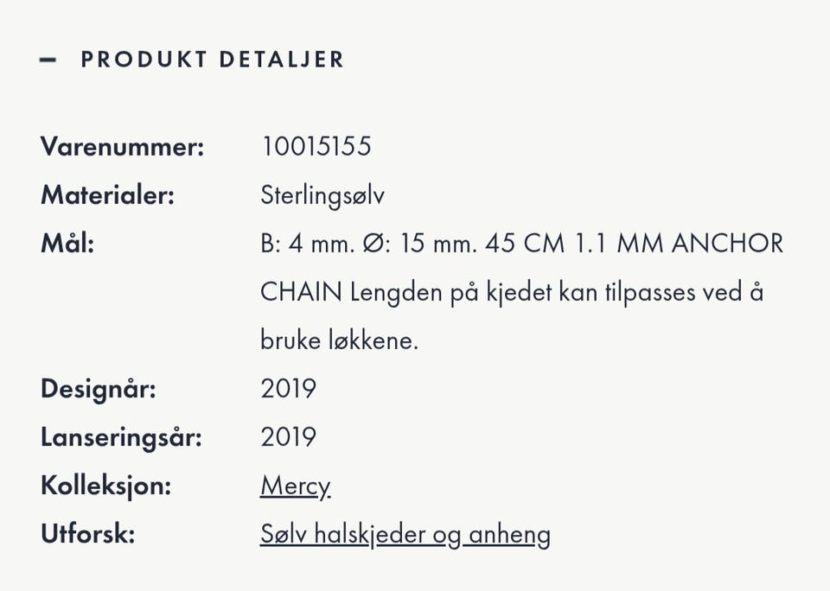830x591 pixels.
Task: Click the bruke løkkene text line
Action: [339, 340]
